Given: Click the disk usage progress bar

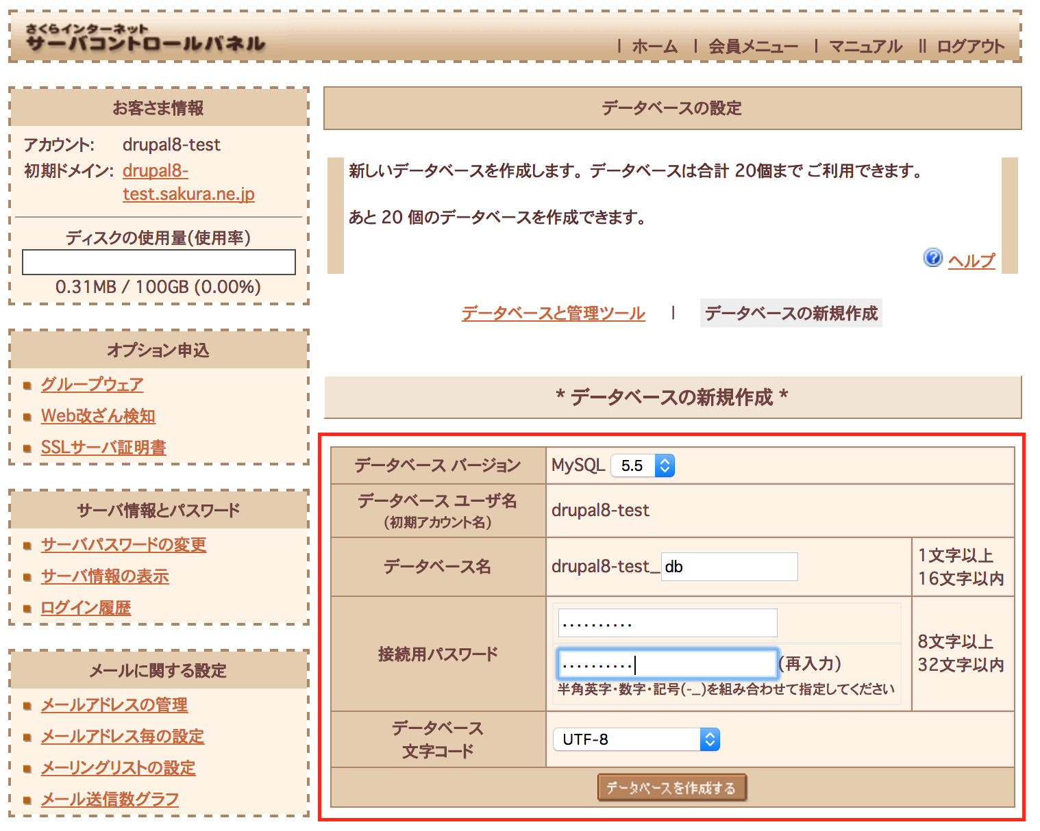Looking at the screenshot, I should (159, 262).
